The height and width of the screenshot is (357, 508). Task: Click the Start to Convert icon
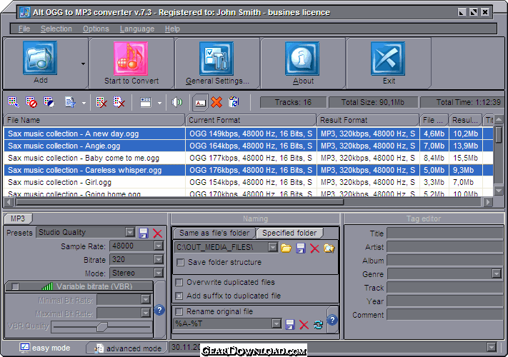(131, 59)
